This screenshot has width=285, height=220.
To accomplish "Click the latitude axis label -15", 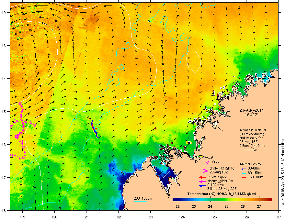I will click(4, 111).
